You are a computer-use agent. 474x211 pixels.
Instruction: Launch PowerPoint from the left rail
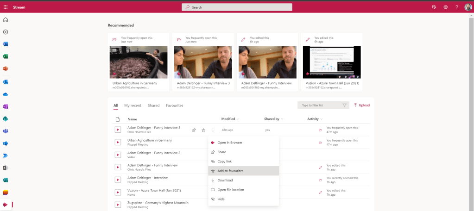(6, 69)
